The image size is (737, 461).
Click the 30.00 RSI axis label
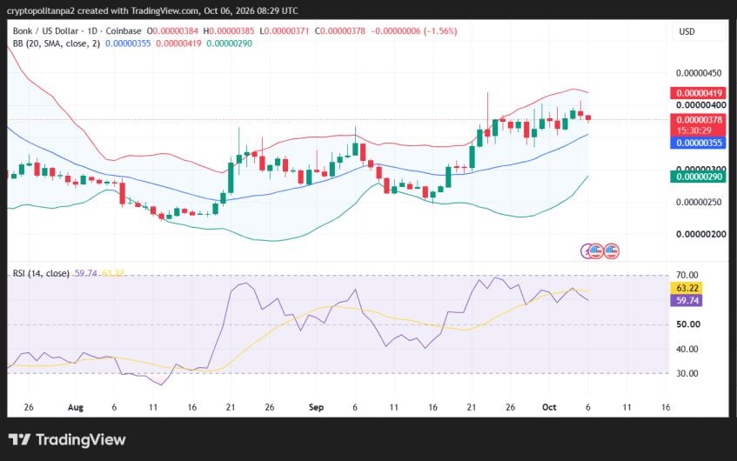(687, 374)
